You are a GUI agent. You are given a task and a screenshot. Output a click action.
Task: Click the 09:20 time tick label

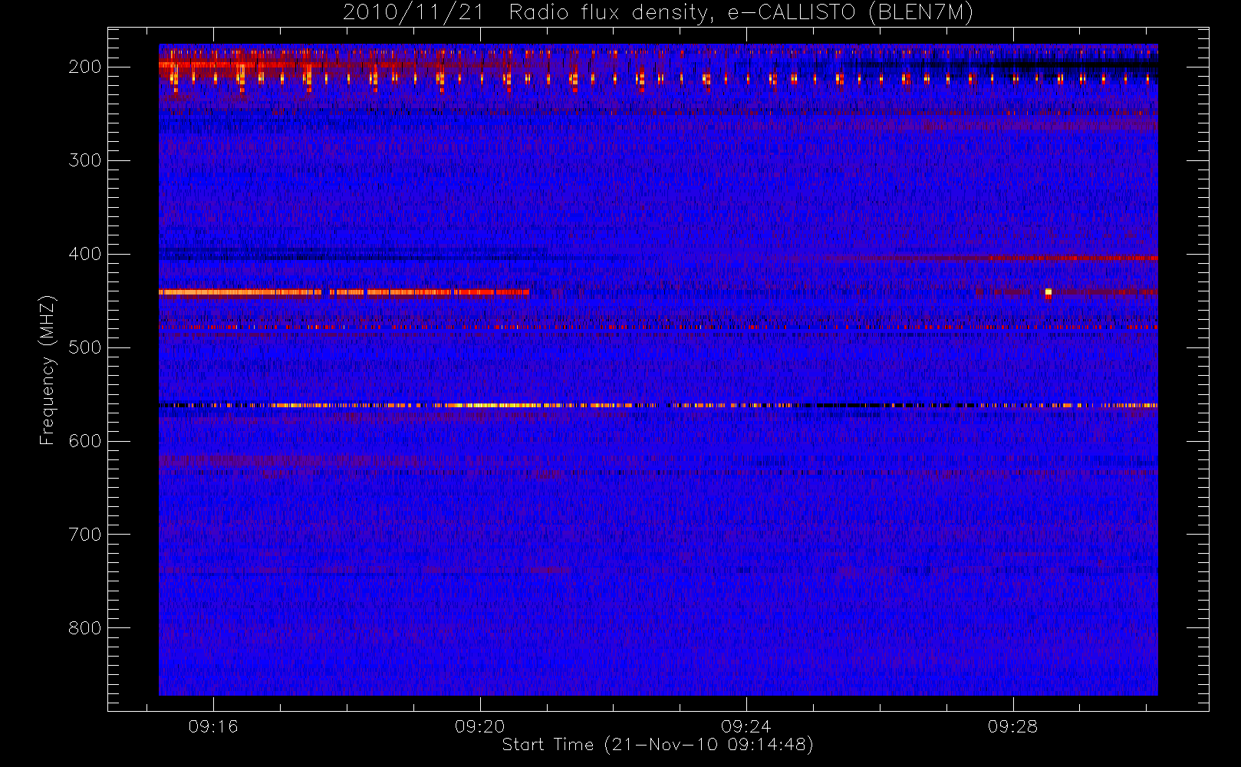(x=479, y=726)
